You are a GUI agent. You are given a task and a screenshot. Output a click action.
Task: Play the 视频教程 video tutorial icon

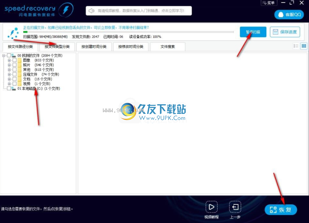pyautogui.click(x=211, y=207)
